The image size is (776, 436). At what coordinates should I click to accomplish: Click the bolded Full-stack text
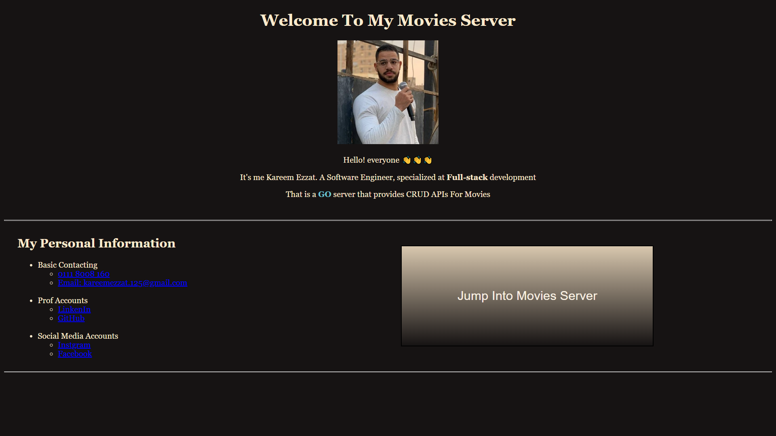tap(467, 177)
